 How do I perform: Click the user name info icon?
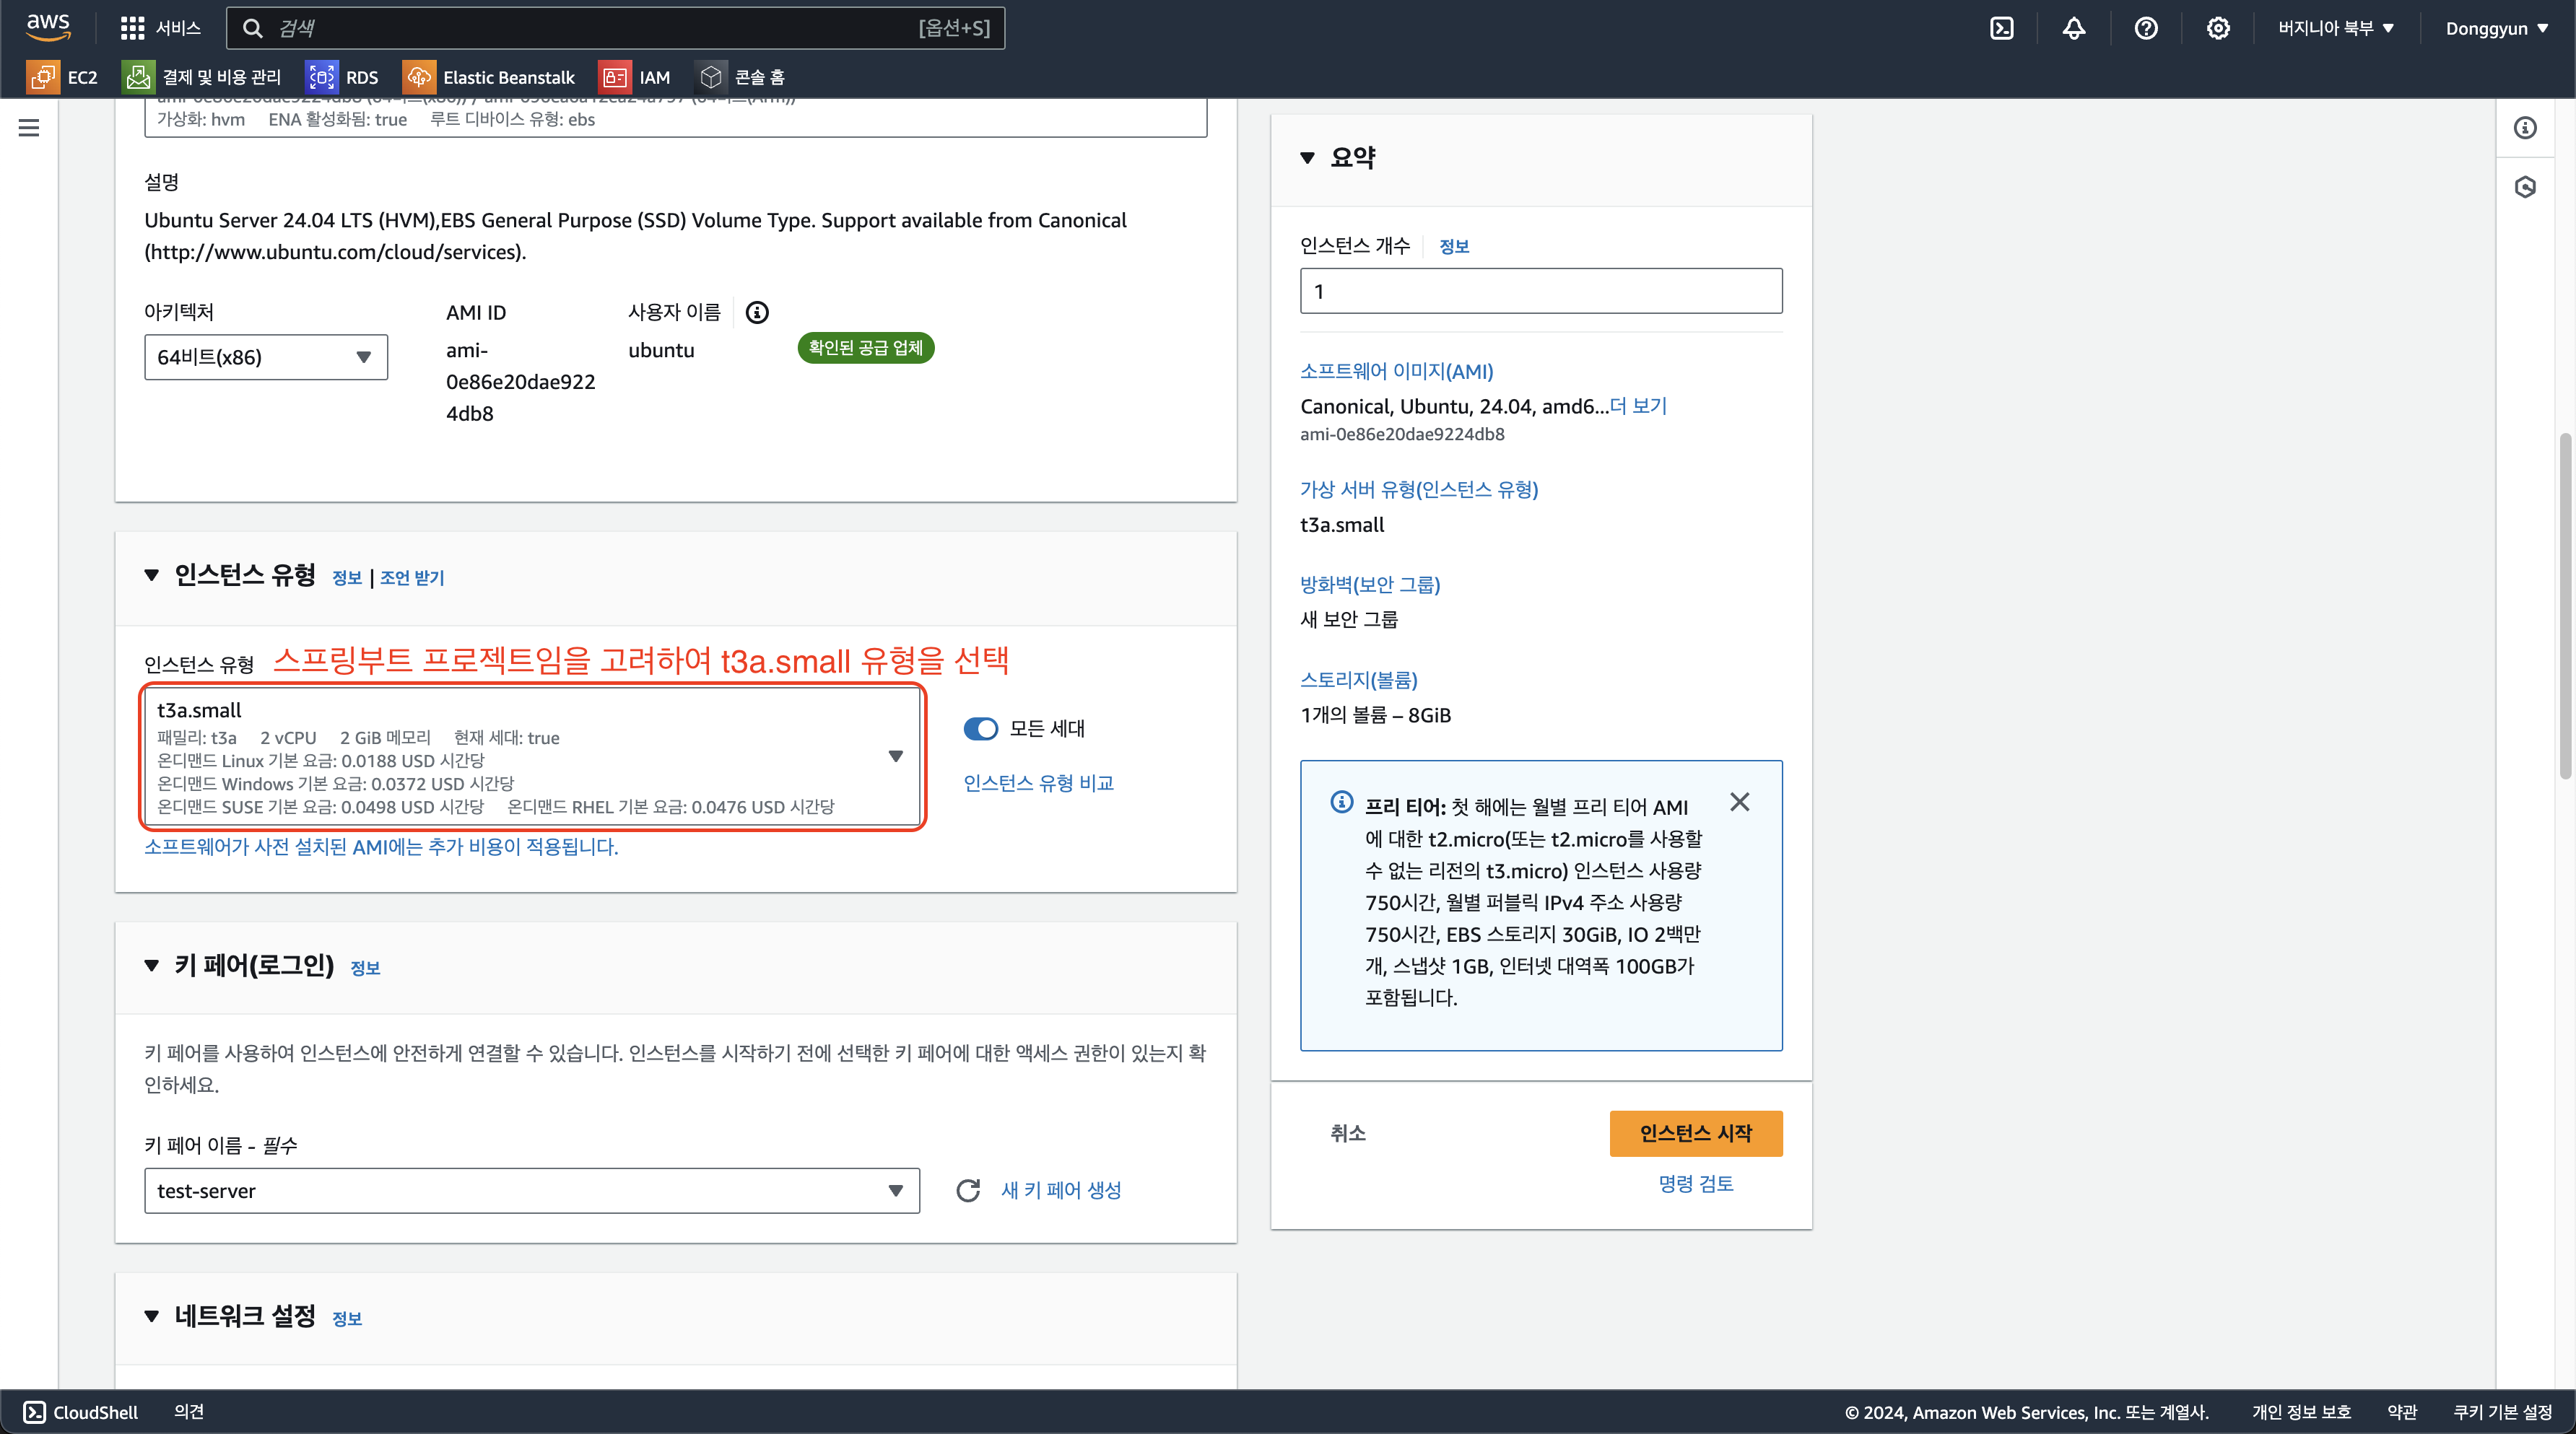tap(757, 312)
